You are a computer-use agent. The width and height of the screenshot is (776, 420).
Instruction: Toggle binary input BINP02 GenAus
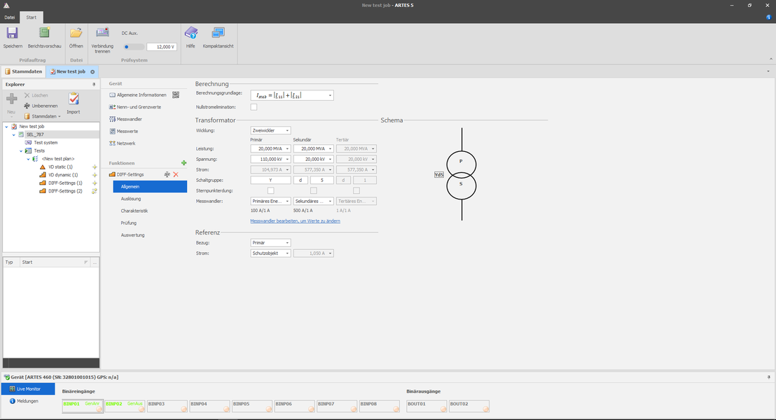pyautogui.click(x=125, y=406)
